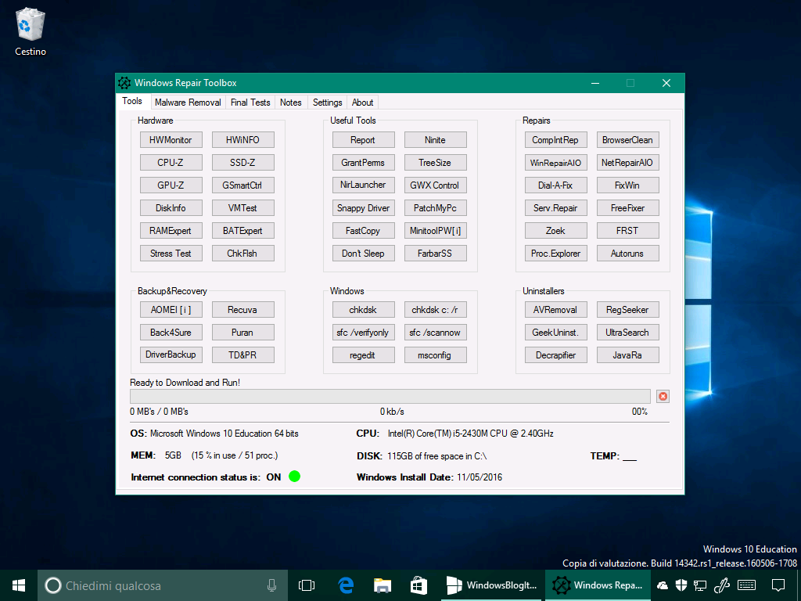
Task: Open the Final Tests tab
Action: pos(250,103)
